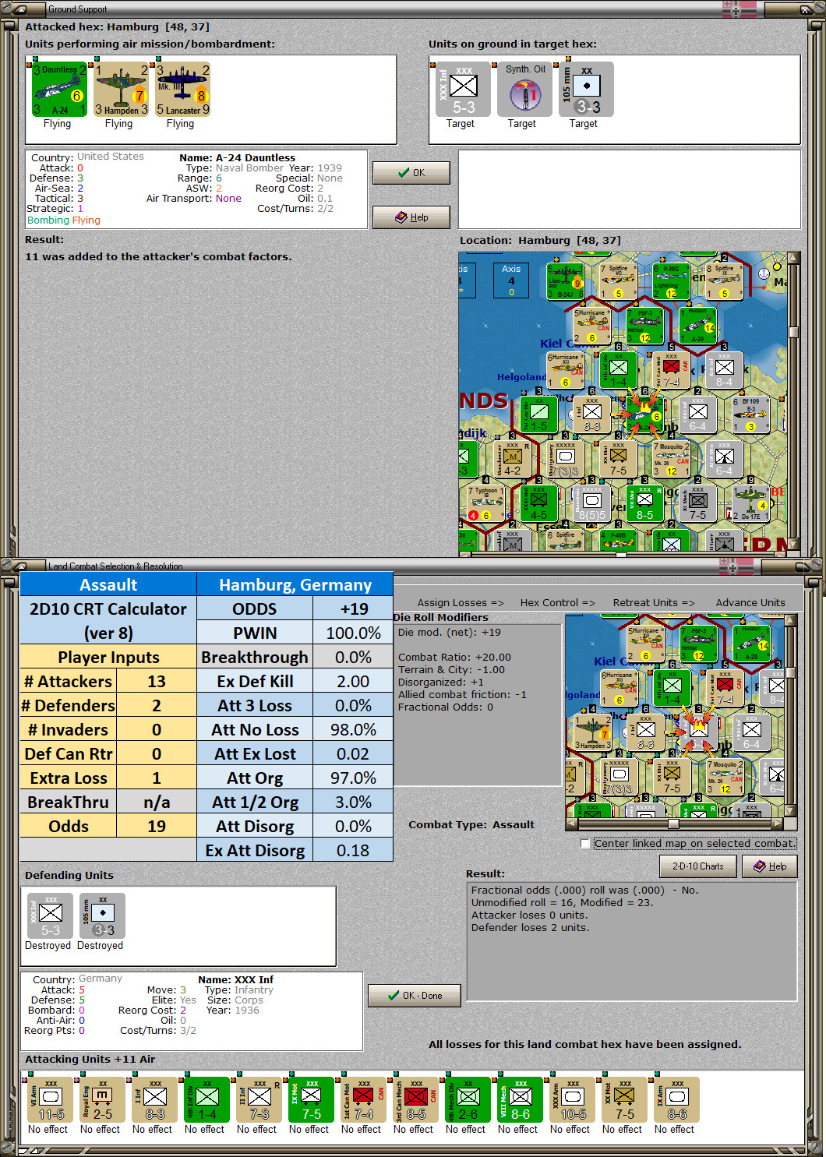Select destroyed defending 105 mm 3-3 unit
Viewport: 826px width, 1157px height.
[103, 916]
